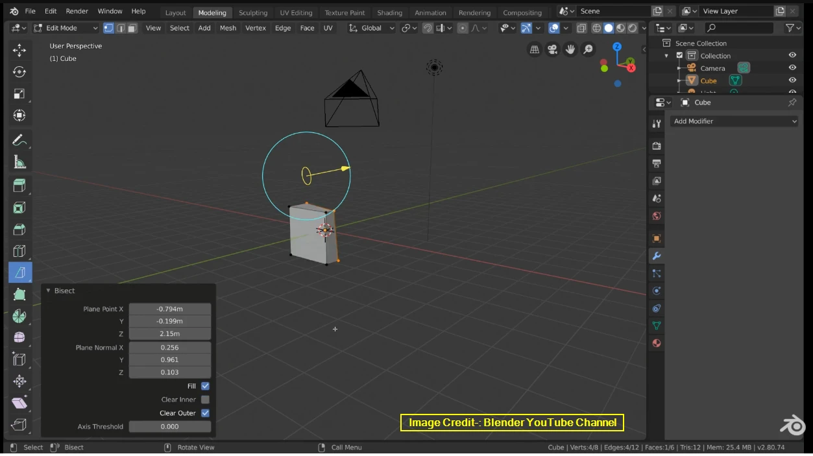Open the Vertex menu
Image resolution: width=813 pixels, height=456 pixels.
click(256, 28)
